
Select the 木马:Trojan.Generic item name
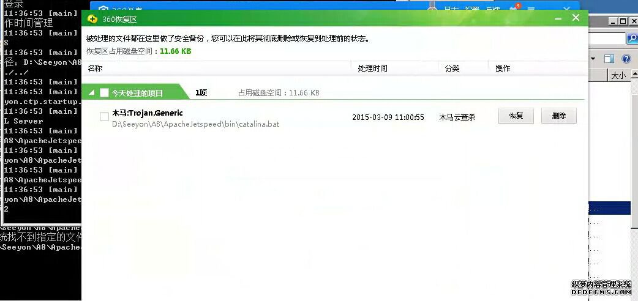point(148,113)
